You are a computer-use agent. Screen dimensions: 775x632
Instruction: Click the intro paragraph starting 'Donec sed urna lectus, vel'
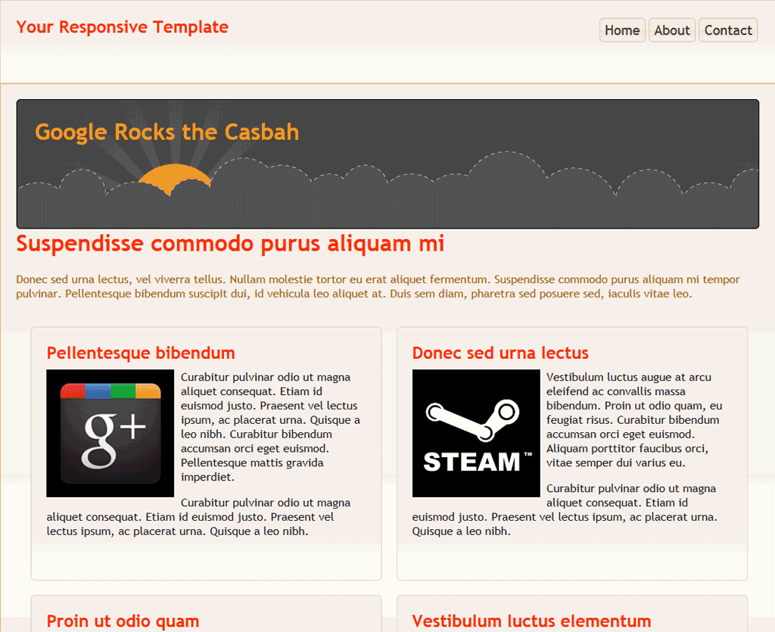[x=378, y=287]
